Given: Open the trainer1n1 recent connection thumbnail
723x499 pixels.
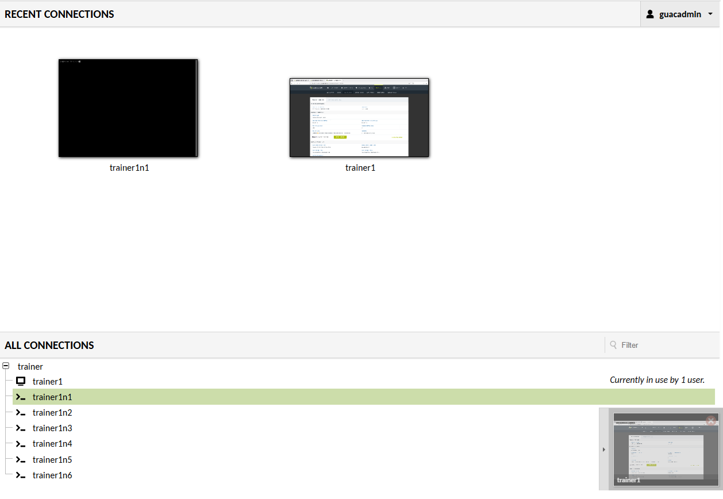Looking at the screenshot, I should [128, 108].
